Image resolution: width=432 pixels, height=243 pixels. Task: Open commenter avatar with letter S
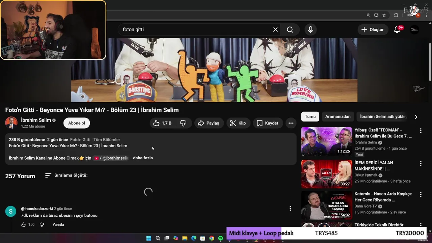tap(11, 211)
